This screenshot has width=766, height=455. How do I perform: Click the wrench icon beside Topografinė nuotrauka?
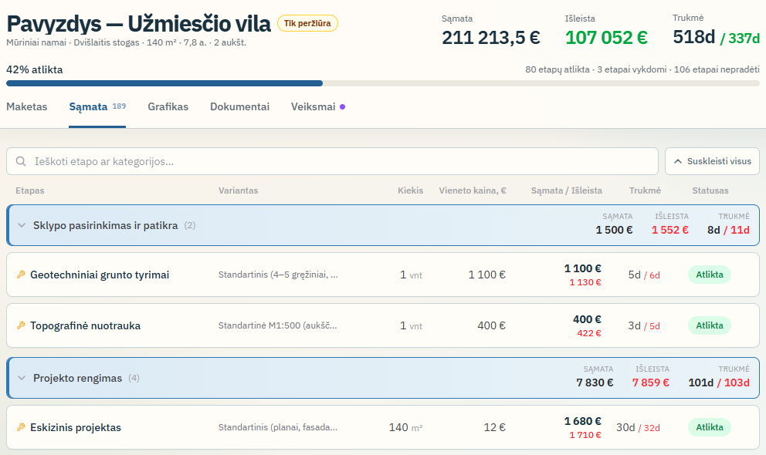pyautogui.click(x=21, y=325)
